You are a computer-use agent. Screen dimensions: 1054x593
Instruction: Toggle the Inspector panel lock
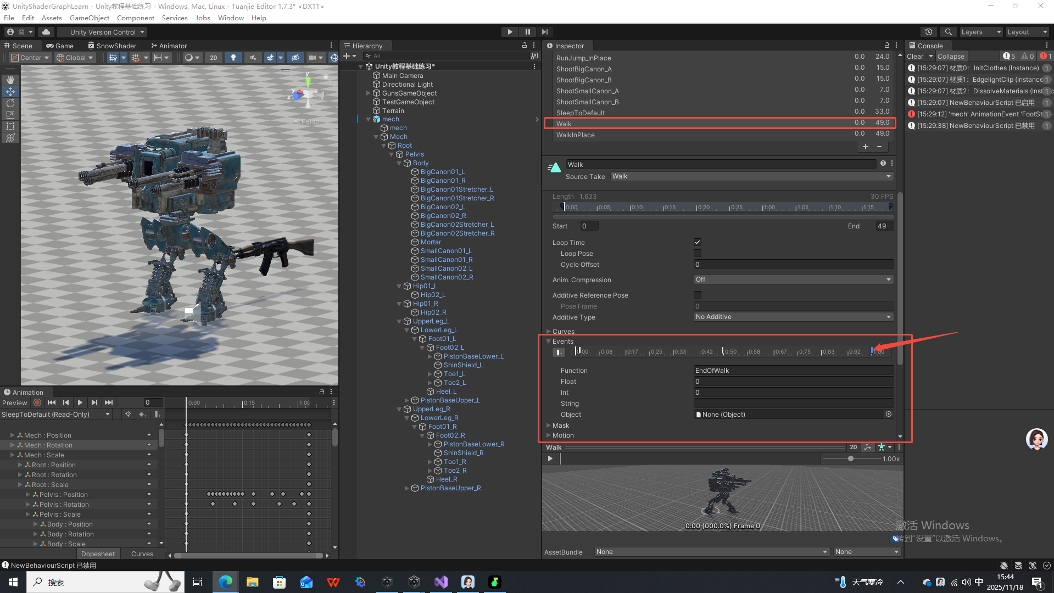(x=886, y=46)
